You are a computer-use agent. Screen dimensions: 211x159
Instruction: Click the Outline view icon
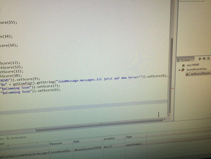178,60
